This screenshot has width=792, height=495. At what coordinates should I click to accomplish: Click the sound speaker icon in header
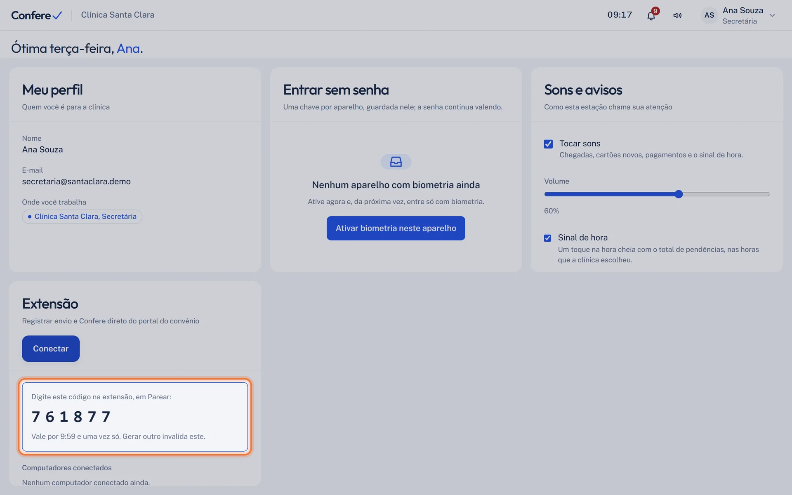(677, 15)
